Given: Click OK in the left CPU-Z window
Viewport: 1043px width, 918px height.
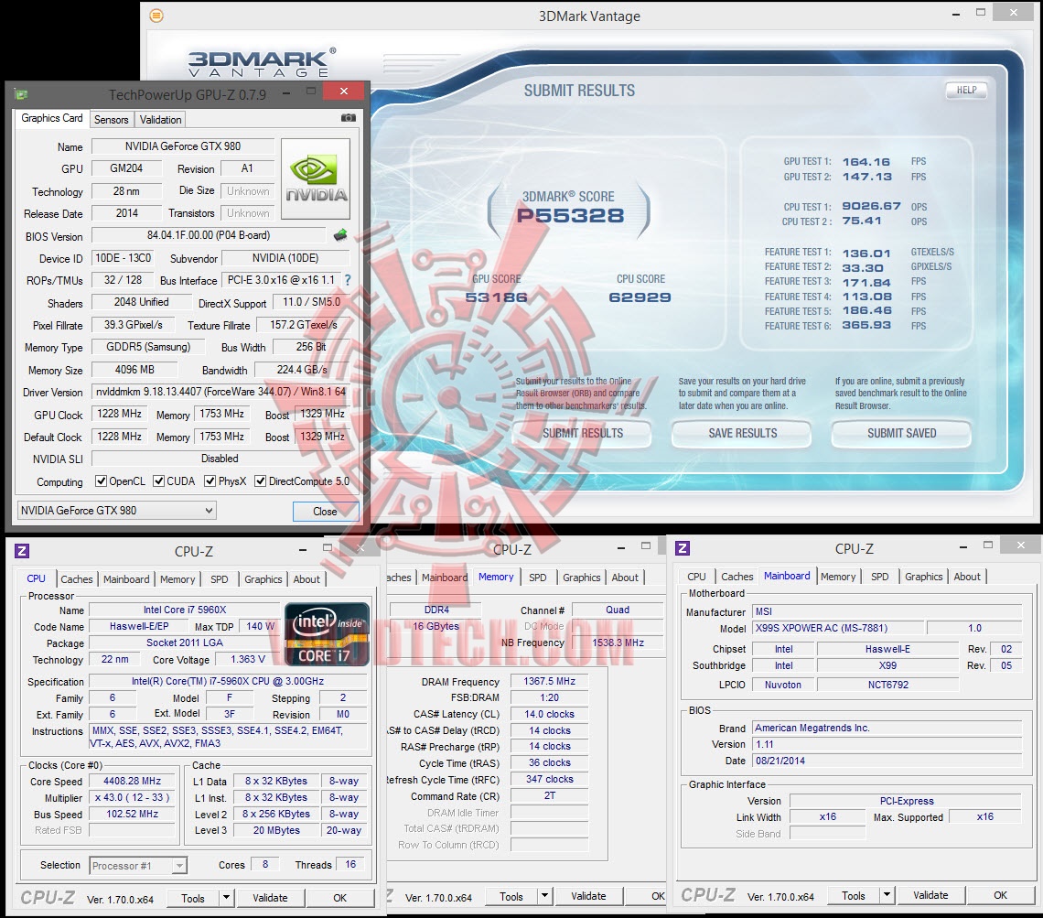Looking at the screenshot, I should coord(340,898).
